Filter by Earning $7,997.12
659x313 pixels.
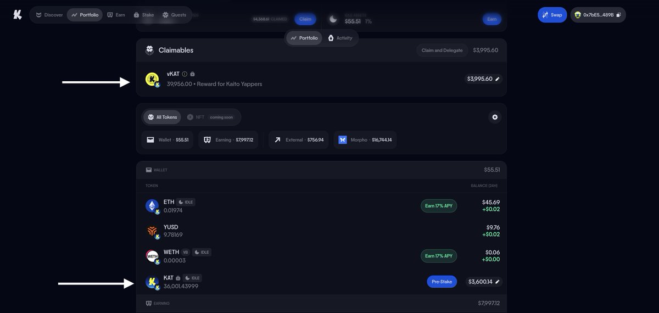pyautogui.click(x=228, y=140)
